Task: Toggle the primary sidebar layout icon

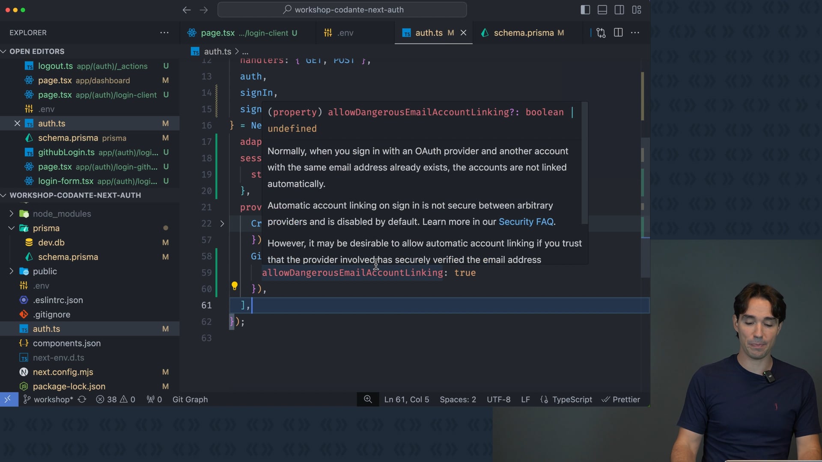Action: tap(585, 9)
